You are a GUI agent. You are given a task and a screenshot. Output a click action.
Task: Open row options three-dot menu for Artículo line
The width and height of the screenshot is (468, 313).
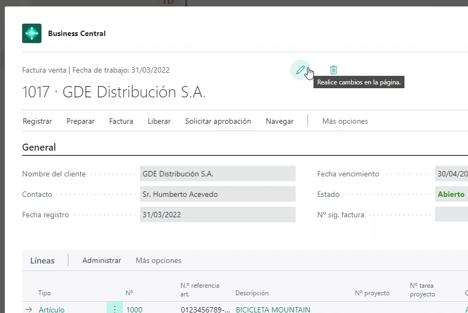pyautogui.click(x=115, y=309)
